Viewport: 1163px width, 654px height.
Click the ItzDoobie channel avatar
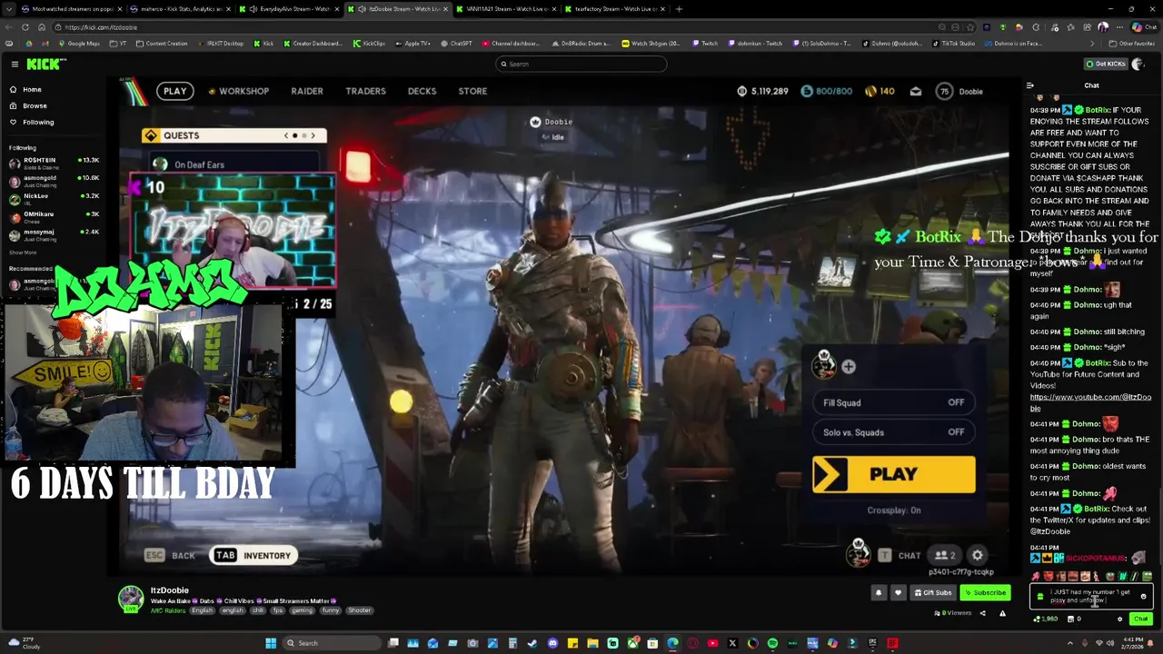[x=131, y=598]
